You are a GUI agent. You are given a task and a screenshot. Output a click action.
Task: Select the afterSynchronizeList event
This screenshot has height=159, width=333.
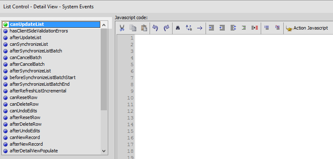click(x=30, y=71)
